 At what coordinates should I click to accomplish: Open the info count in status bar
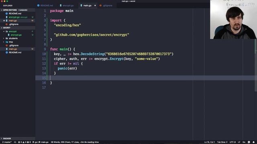tap(29, 142)
